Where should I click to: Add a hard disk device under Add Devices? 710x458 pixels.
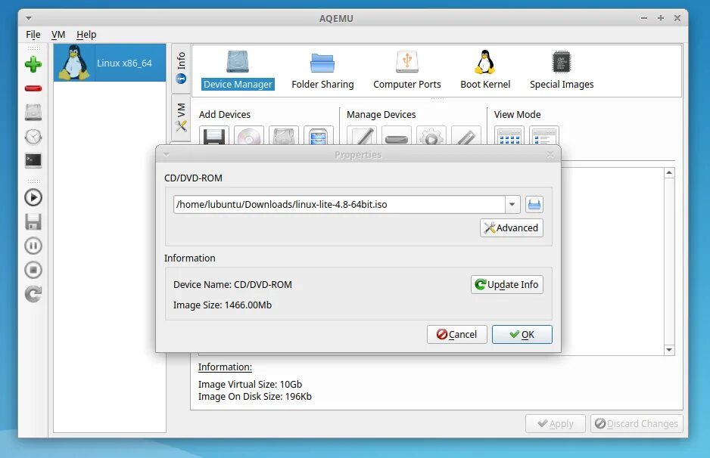[x=284, y=135]
